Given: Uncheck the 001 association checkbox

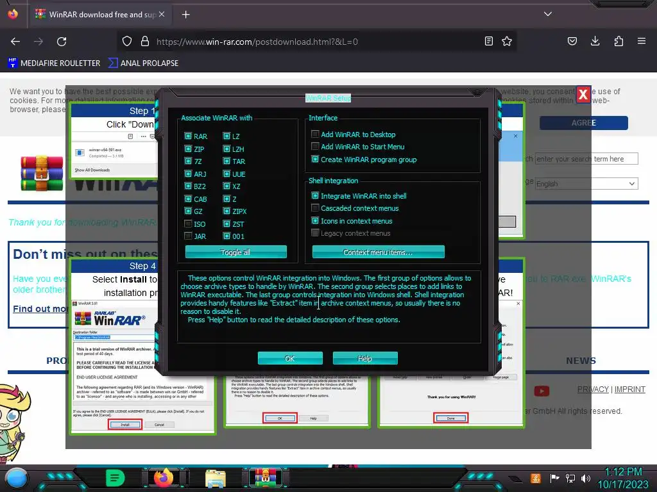Looking at the screenshot, I should [x=226, y=236].
